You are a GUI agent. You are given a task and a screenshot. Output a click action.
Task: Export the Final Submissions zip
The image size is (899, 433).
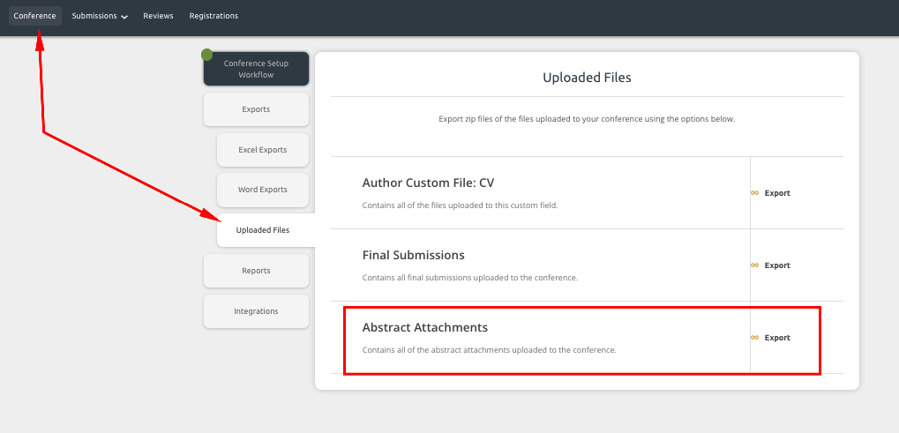point(776,265)
